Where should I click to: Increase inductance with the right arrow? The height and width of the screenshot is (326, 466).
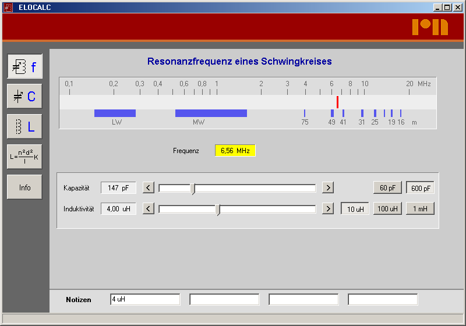[x=328, y=208]
